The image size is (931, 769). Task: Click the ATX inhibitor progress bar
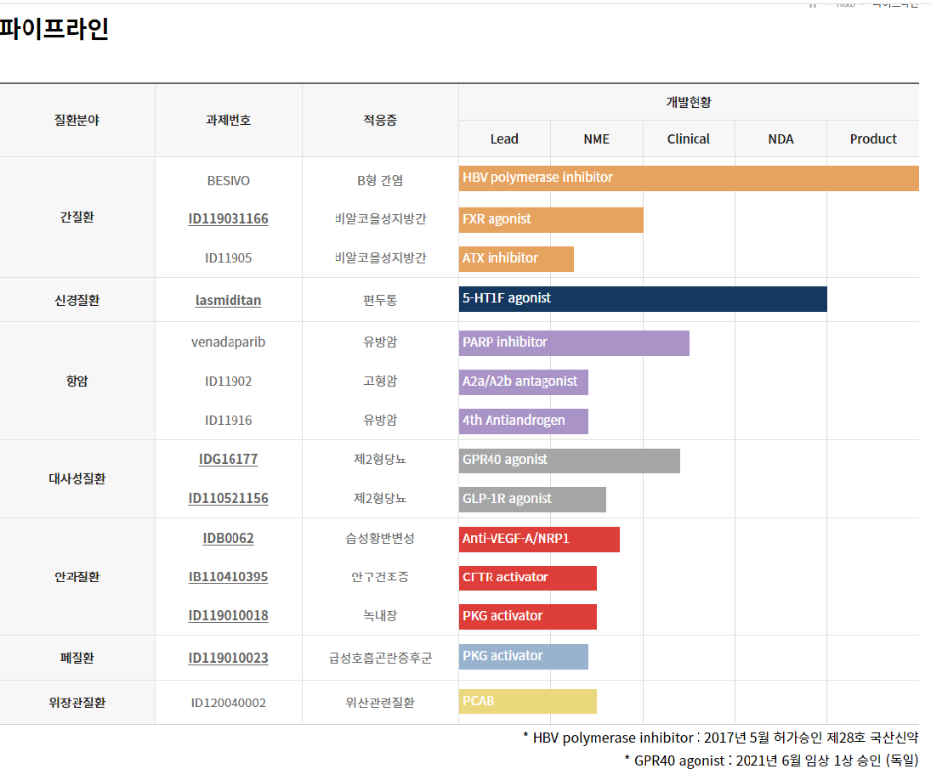(517, 258)
